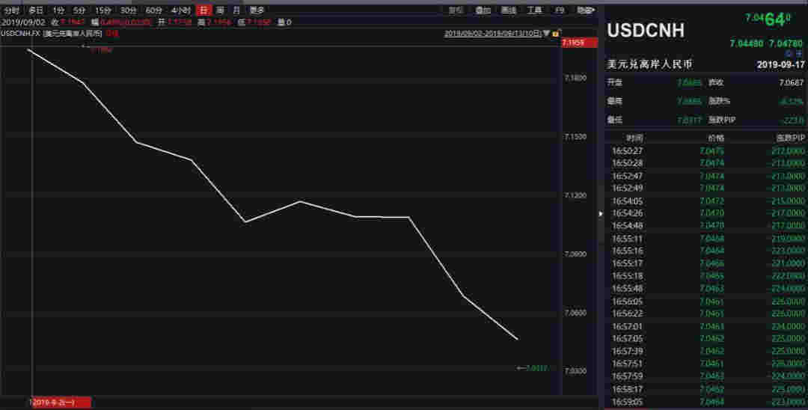Screen dimensions: 808x410
Task: Open date range dropdown triangle
Action: pos(546,34)
